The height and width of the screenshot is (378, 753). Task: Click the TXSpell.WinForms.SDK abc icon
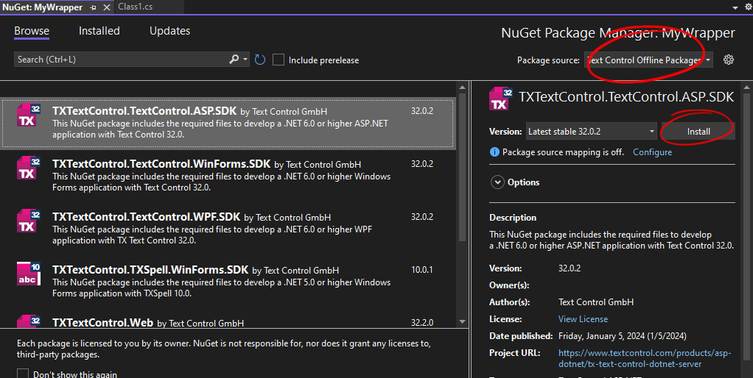click(29, 274)
